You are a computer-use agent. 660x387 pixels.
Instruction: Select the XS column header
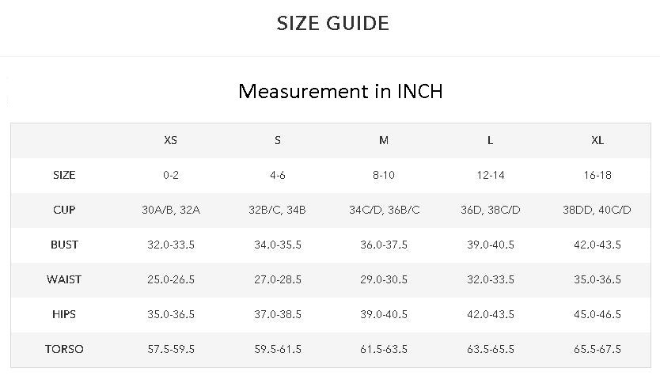170,140
